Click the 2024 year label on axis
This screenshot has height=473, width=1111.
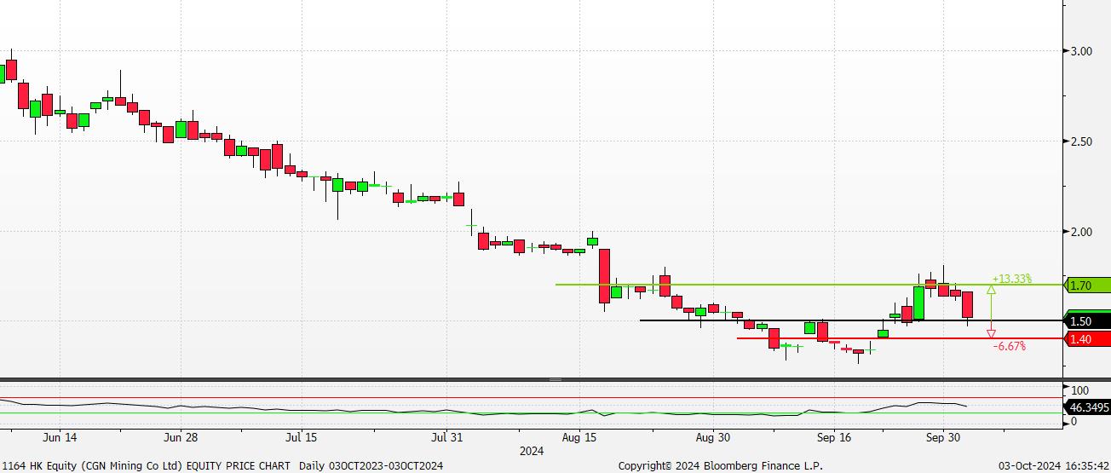(531, 450)
